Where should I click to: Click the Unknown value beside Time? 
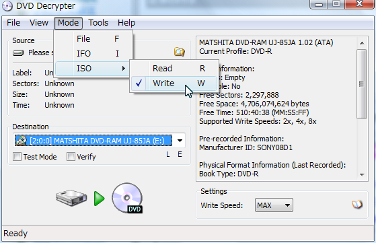(59, 105)
